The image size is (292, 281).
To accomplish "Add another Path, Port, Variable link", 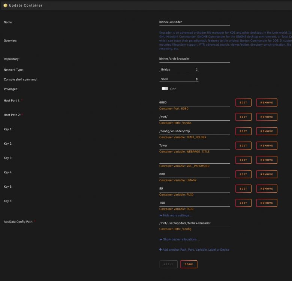I will [194, 250].
